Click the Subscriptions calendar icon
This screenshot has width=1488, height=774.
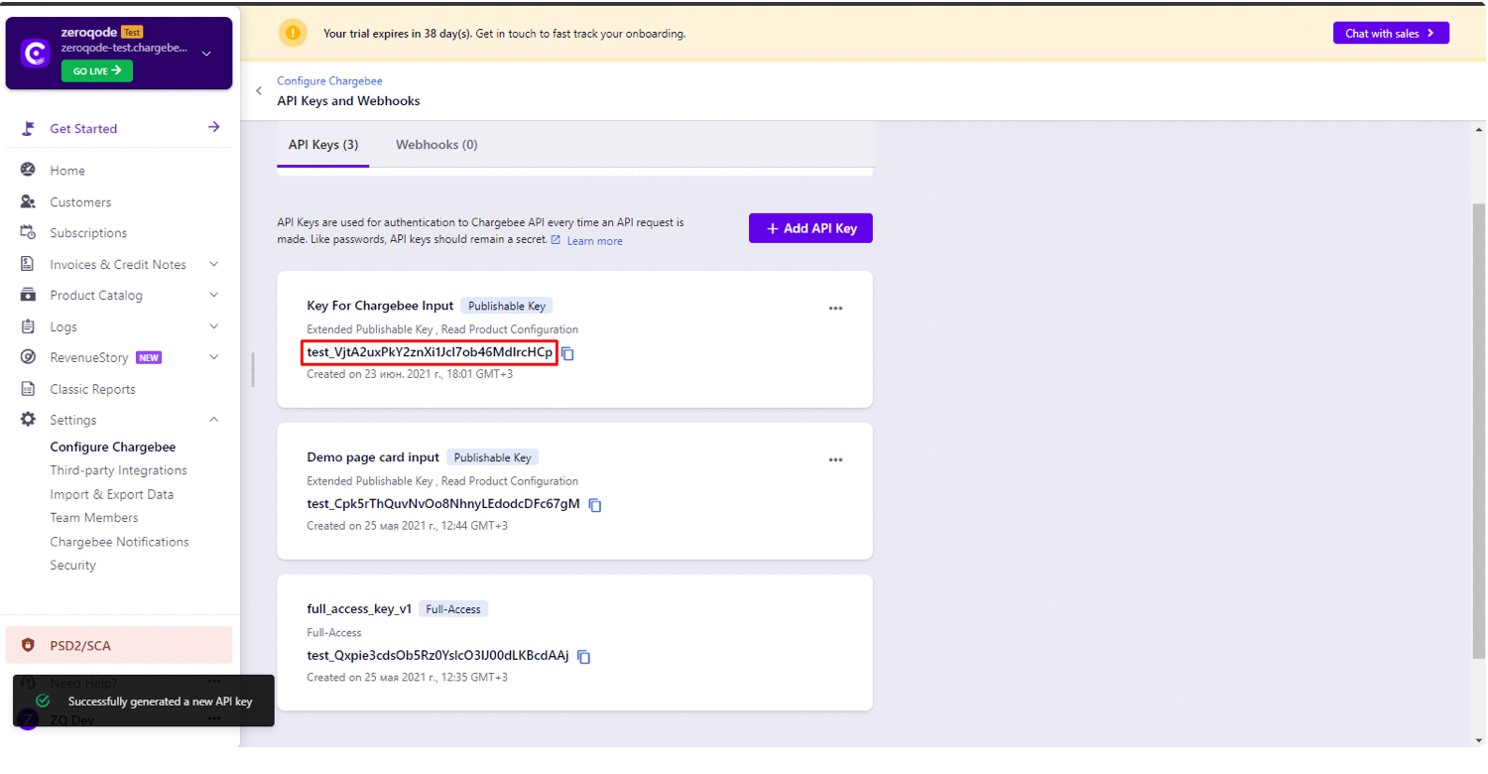(28, 232)
